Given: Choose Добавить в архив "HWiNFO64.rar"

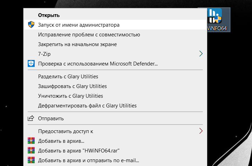Looking at the screenshot, I should 115,150.
